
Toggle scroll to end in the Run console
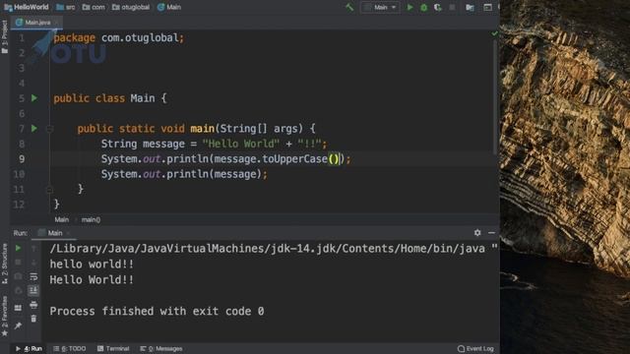pos(33,290)
